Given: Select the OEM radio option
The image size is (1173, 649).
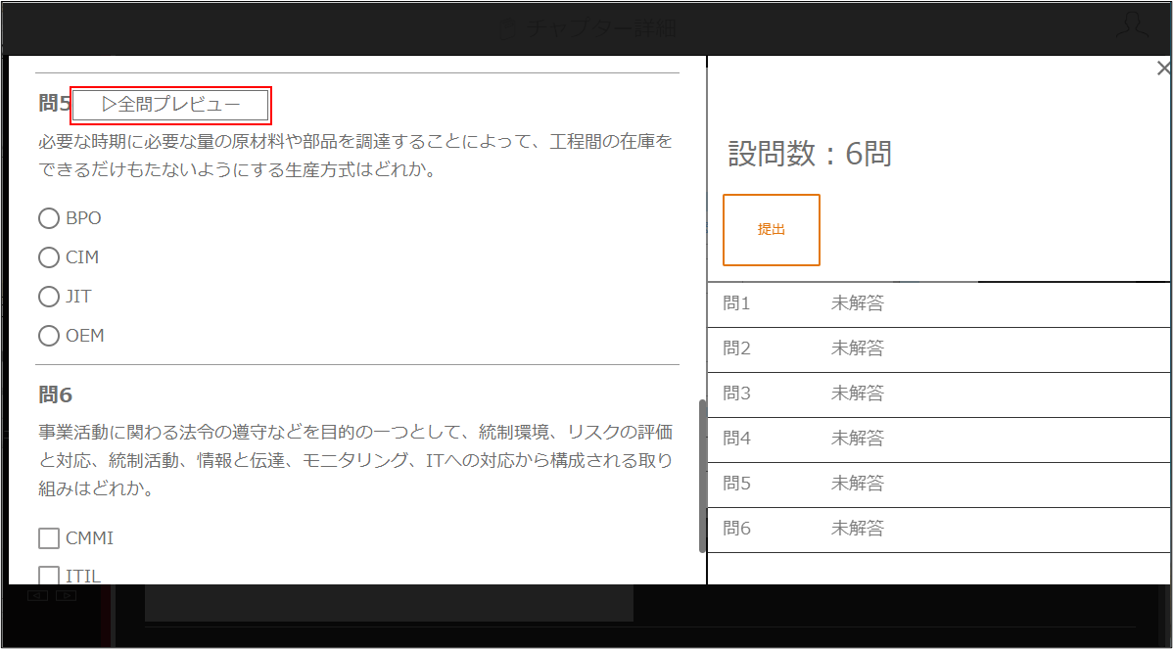Looking at the screenshot, I should pos(49,336).
